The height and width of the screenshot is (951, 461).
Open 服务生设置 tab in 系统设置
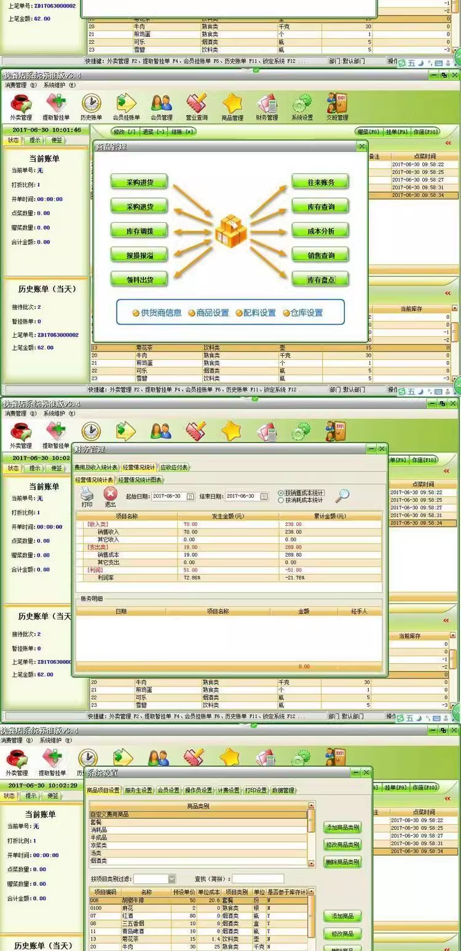pos(138,790)
